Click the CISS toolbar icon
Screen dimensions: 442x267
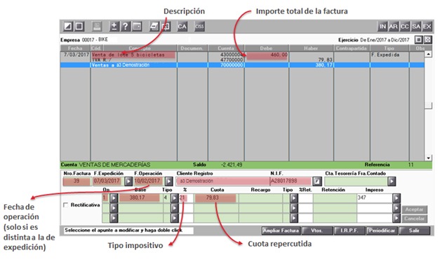tap(199, 27)
